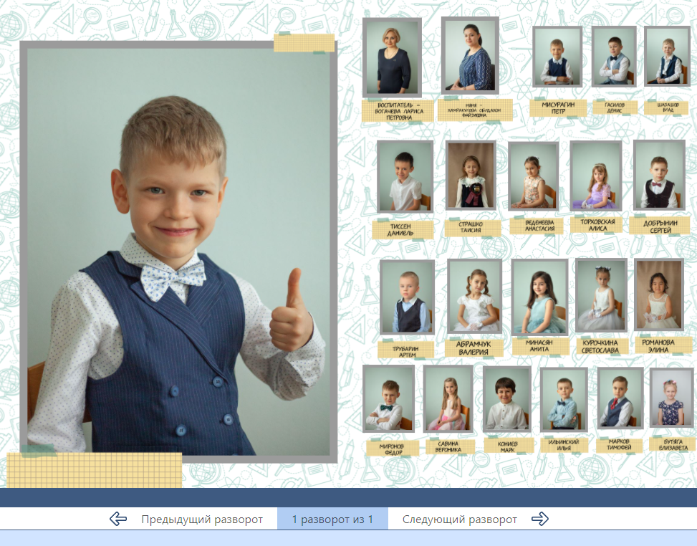
Task: Click the blank yellow grid note under main photo
Action: coord(94,470)
